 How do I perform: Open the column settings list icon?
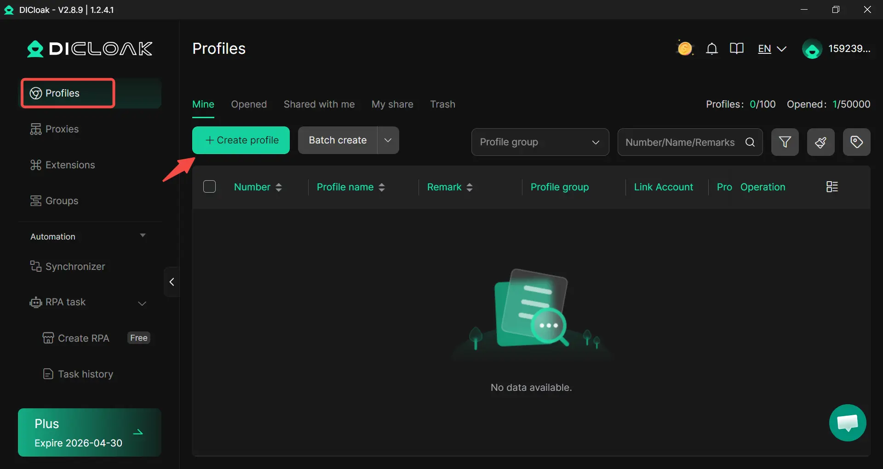832,187
